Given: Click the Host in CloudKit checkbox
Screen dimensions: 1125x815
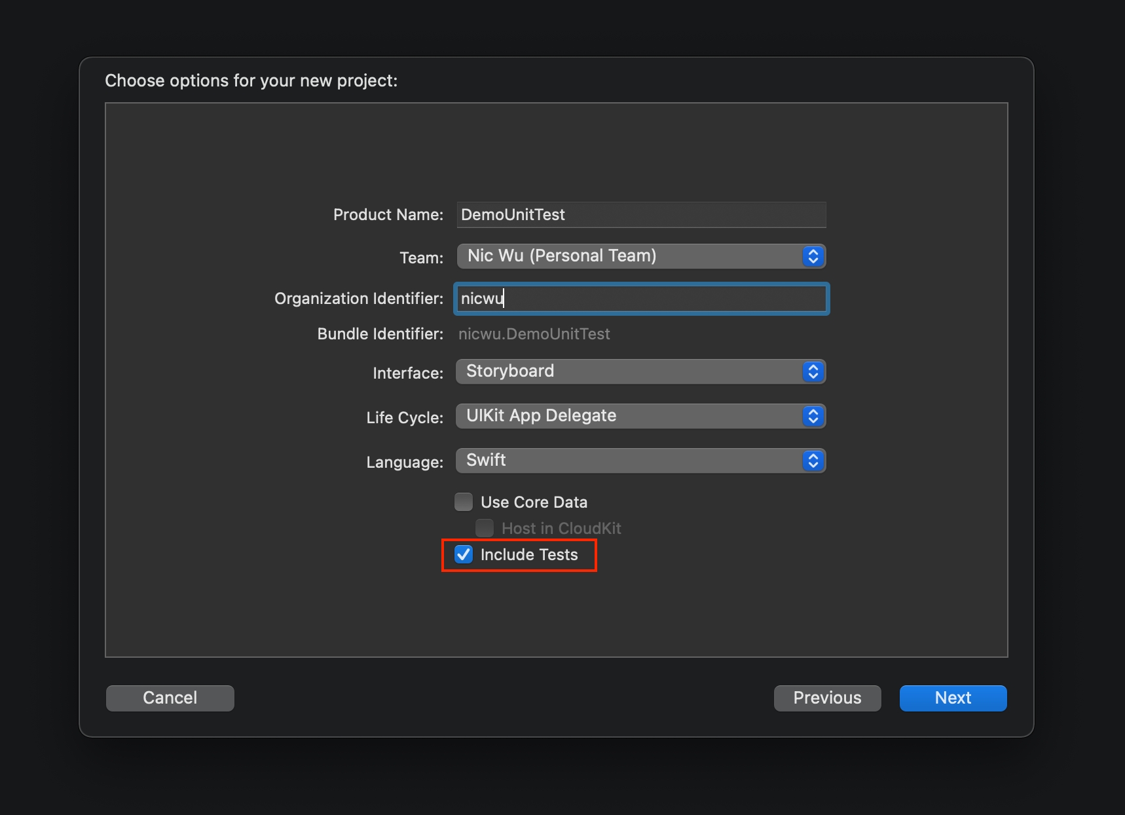Looking at the screenshot, I should click(485, 528).
